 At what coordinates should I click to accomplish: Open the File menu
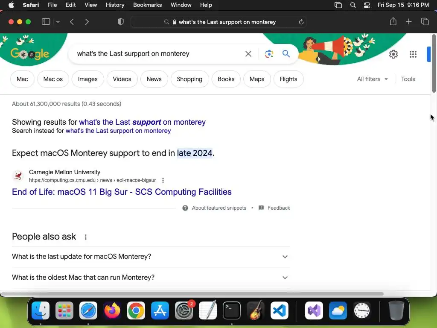click(x=52, y=5)
